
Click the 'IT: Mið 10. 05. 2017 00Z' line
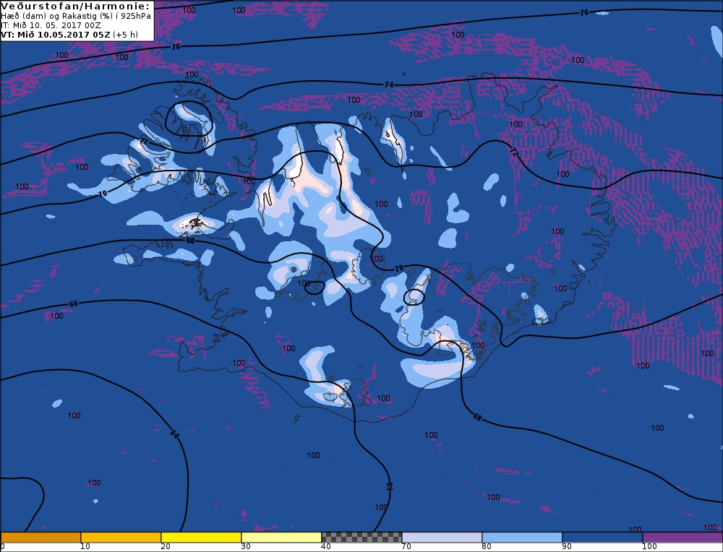51,25
